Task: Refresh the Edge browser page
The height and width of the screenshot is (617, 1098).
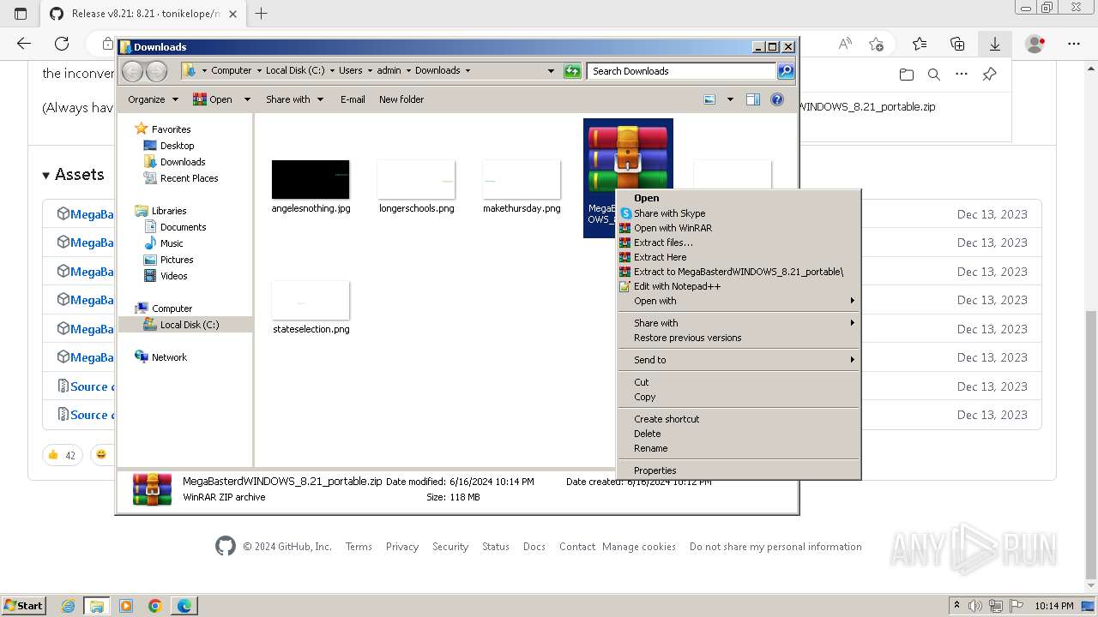Action: pos(62,44)
